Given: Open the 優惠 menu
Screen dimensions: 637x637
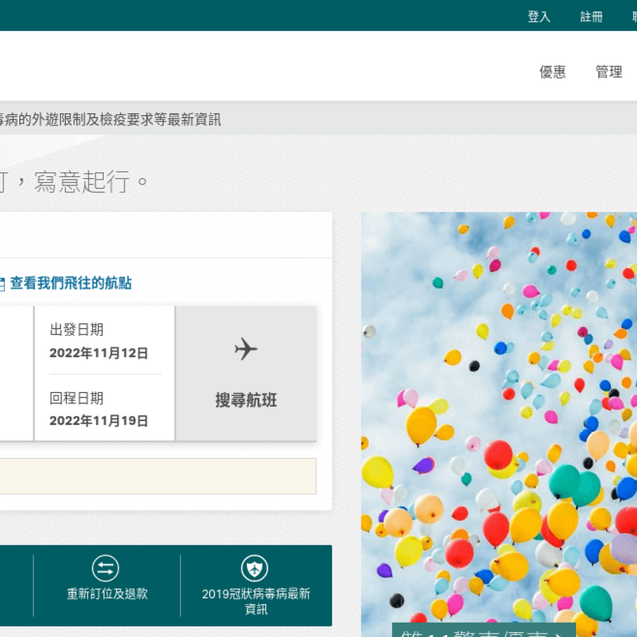Looking at the screenshot, I should coord(551,72).
